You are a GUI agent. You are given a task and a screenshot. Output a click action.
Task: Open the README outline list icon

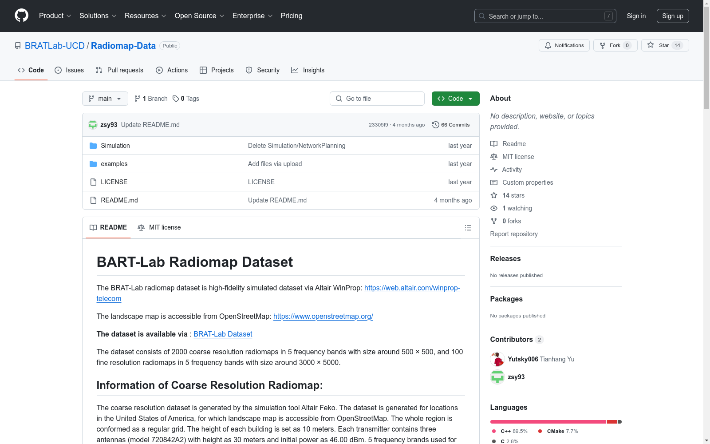coord(468,228)
